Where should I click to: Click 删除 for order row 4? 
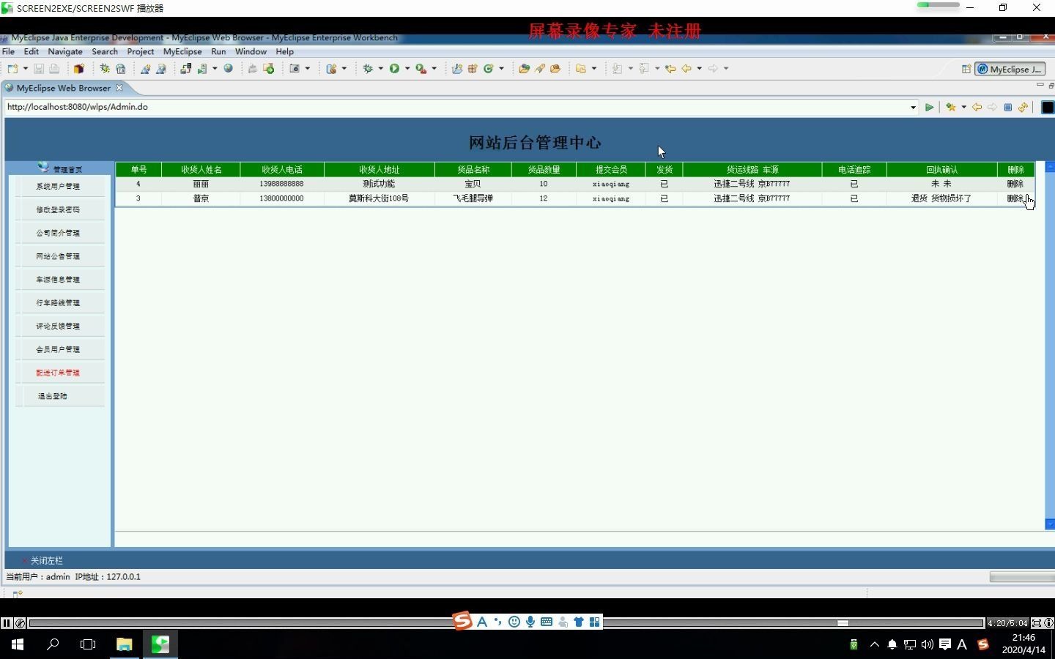tap(1015, 184)
